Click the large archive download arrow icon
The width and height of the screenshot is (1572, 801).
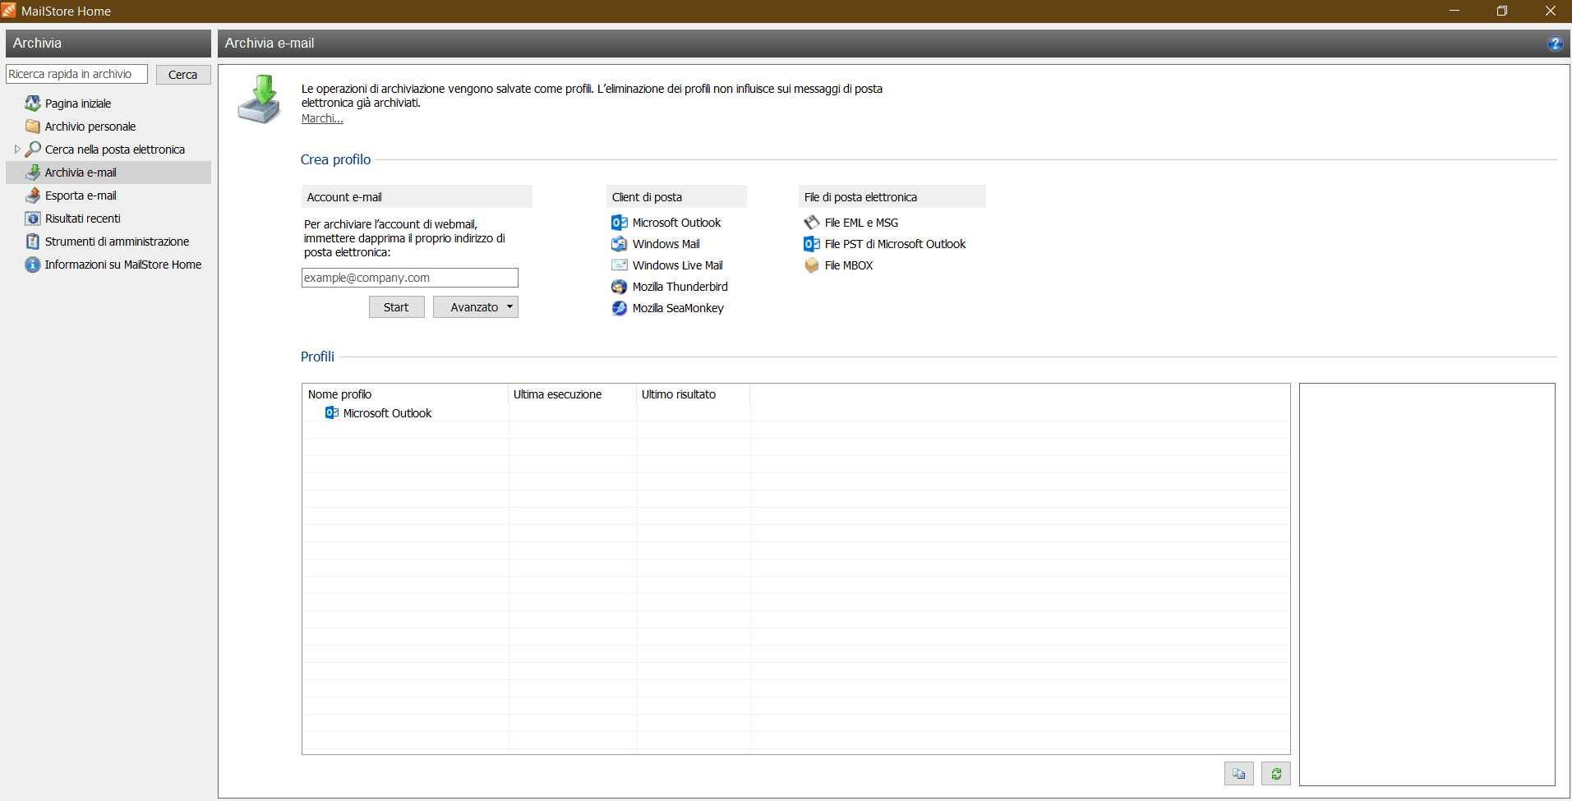[x=260, y=99]
